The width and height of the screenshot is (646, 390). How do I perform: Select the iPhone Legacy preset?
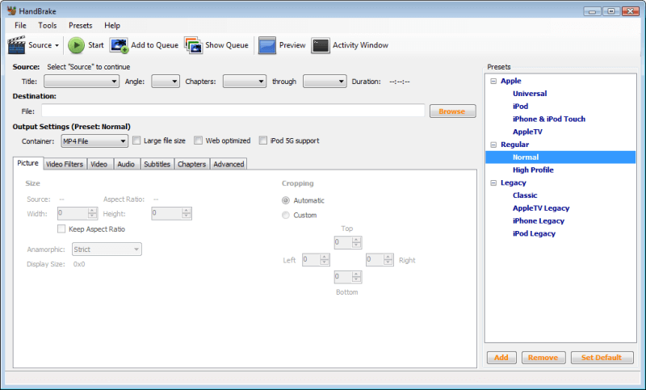pos(539,221)
